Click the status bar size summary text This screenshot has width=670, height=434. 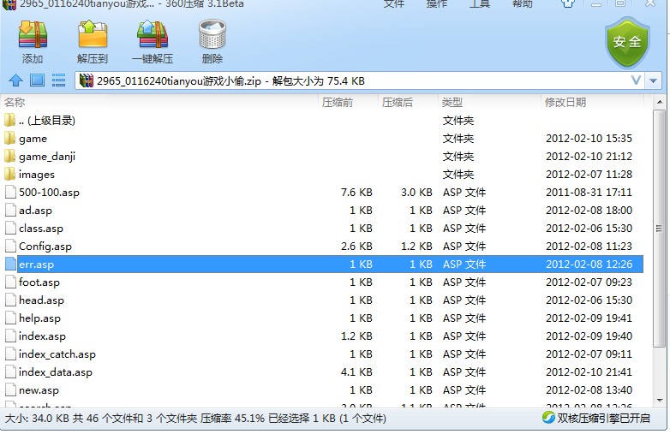pyautogui.click(x=195, y=418)
